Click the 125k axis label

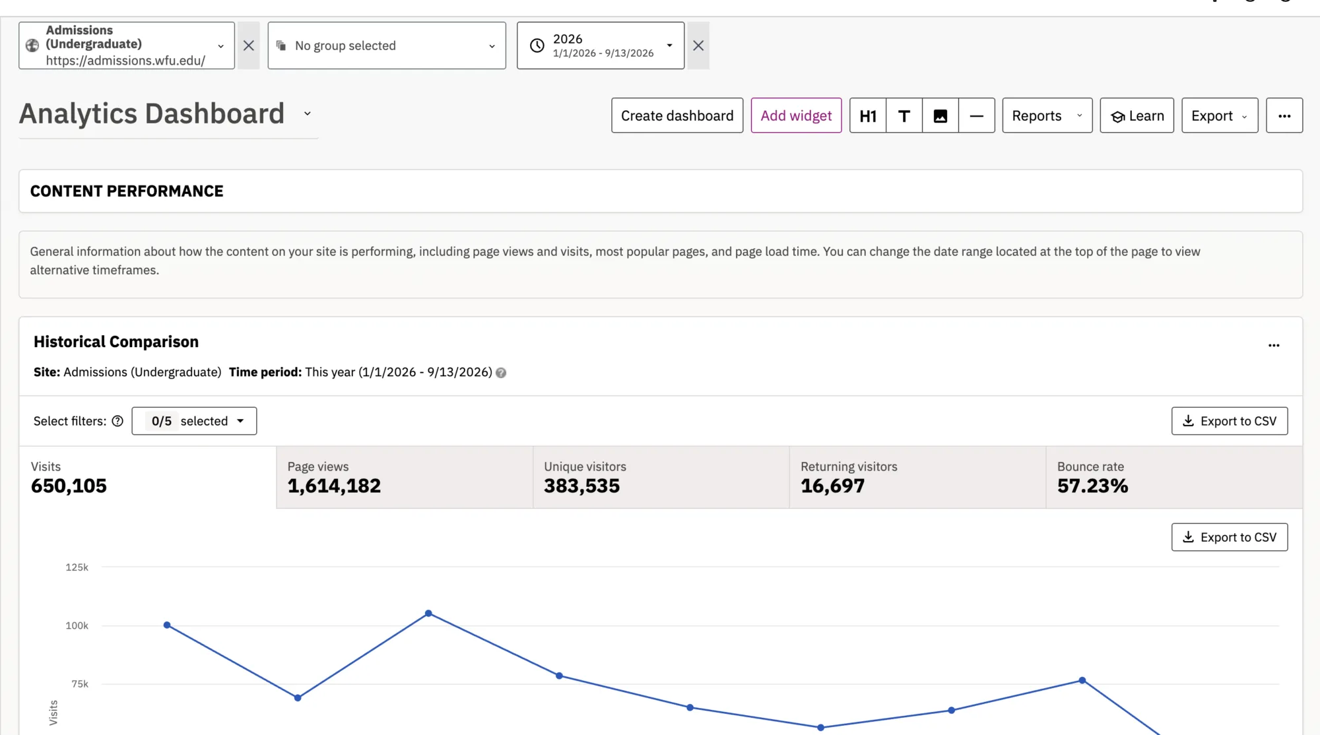click(77, 567)
